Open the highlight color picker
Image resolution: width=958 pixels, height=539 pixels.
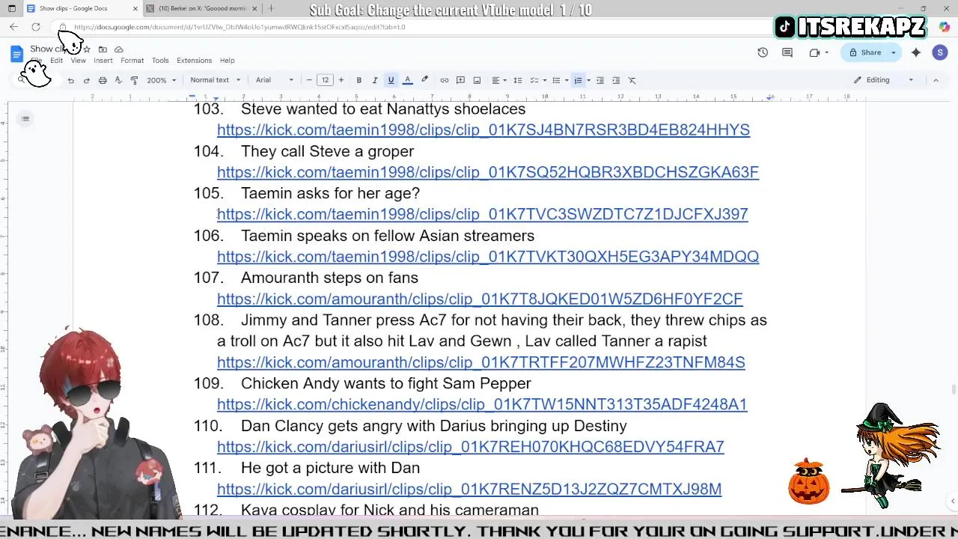tap(424, 80)
